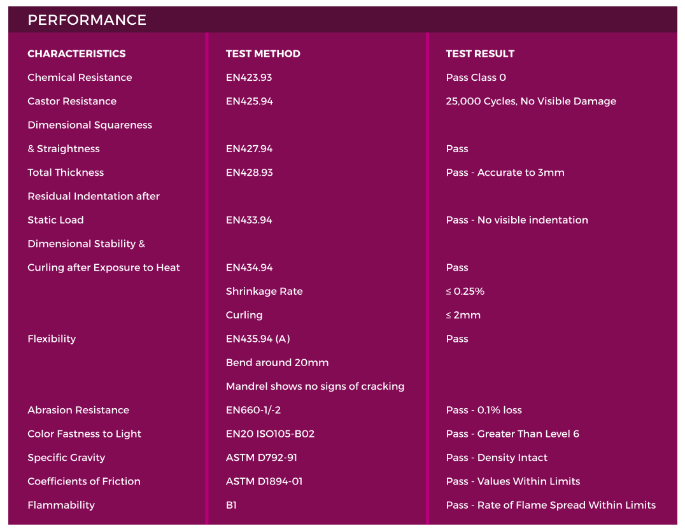
Task: Click Pass - Values Within Limits
Action: tap(513, 481)
